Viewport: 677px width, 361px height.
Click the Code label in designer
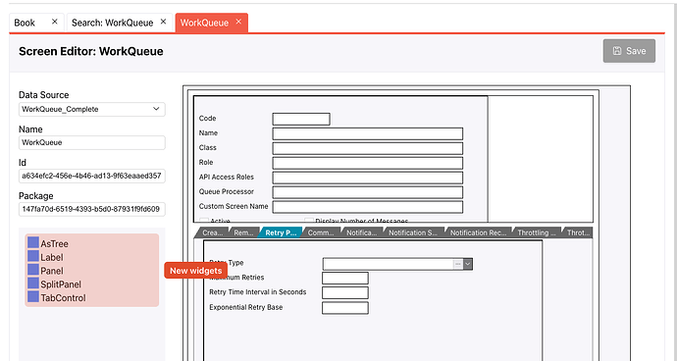click(207, 119)
